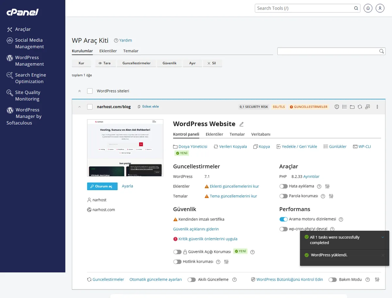Open Social Media Management in sidebar
This screenshot has width=392, height=298.
click(29, 43)
